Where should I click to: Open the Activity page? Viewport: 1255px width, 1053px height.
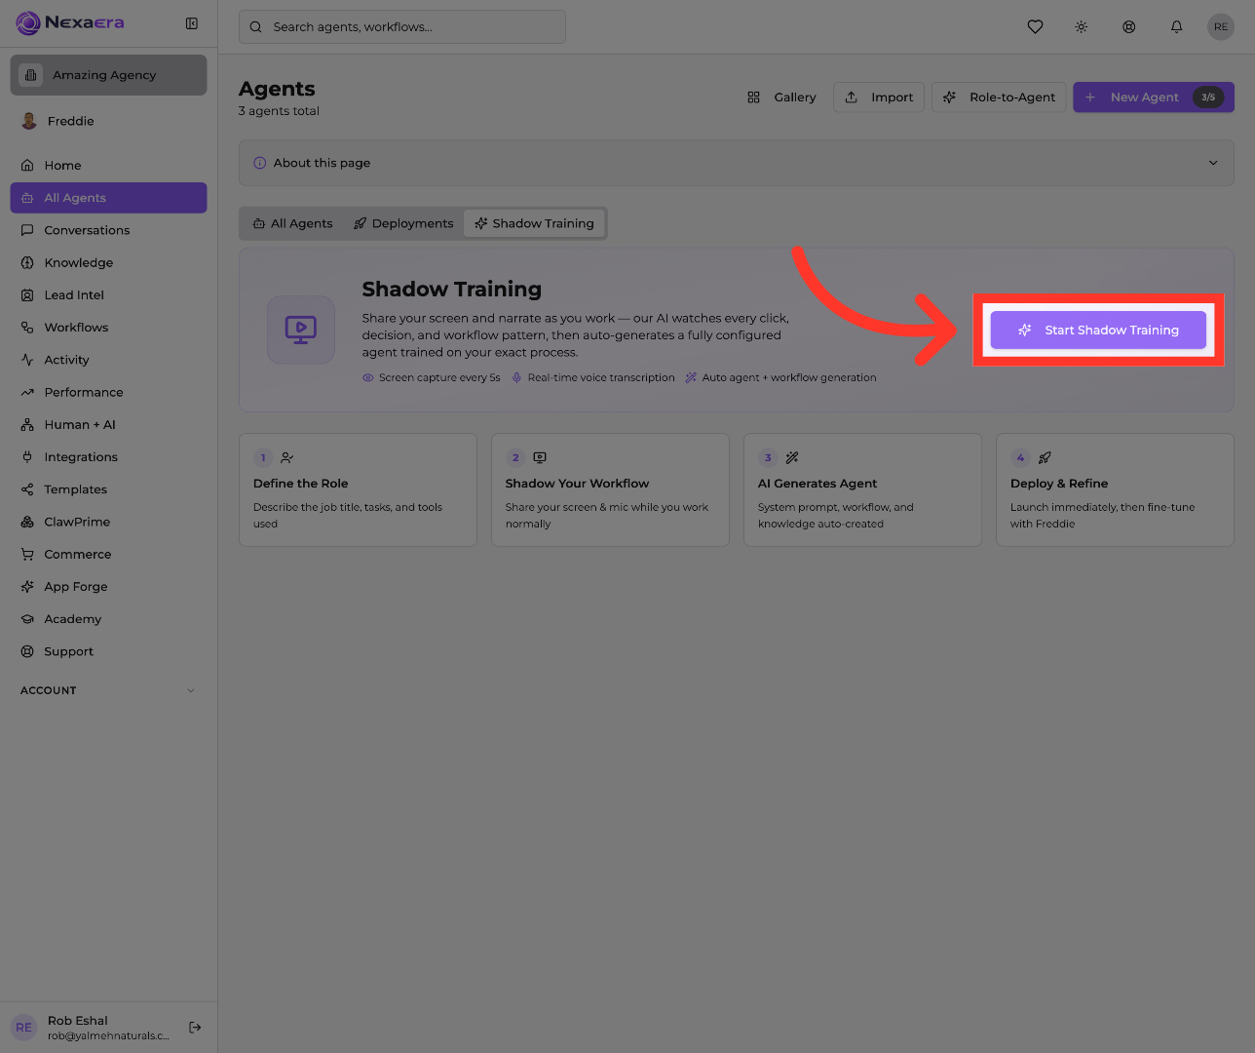click(108, 360)
